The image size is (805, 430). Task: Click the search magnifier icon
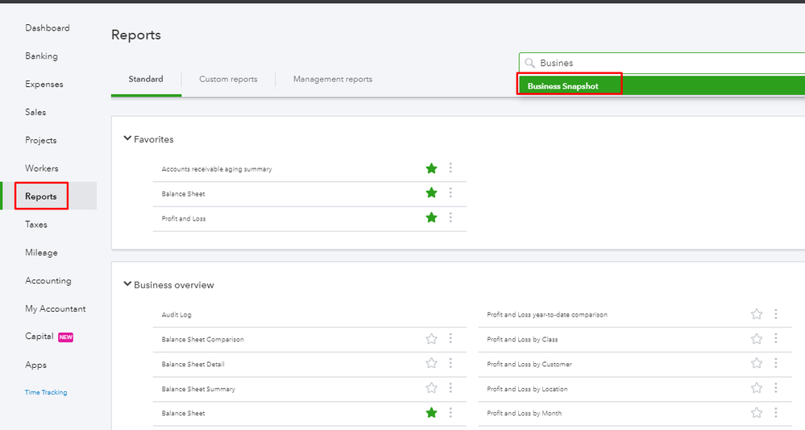529,63
